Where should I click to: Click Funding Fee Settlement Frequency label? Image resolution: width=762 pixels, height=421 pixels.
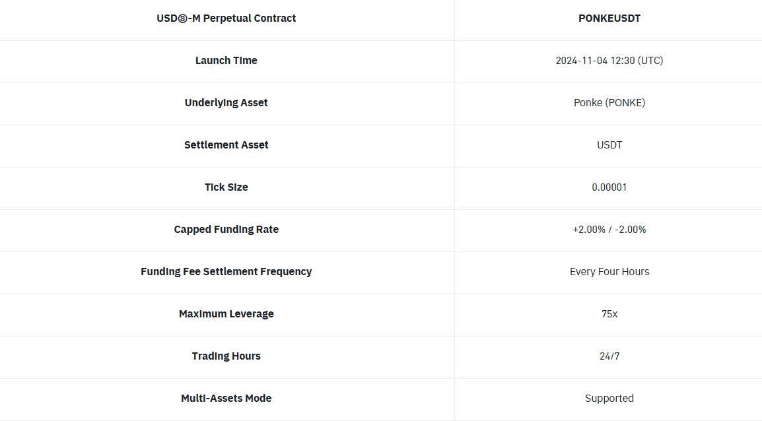click(x=226, y=272)
